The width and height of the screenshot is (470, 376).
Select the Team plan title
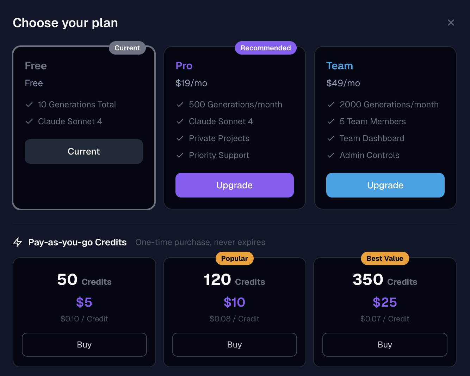339,66
